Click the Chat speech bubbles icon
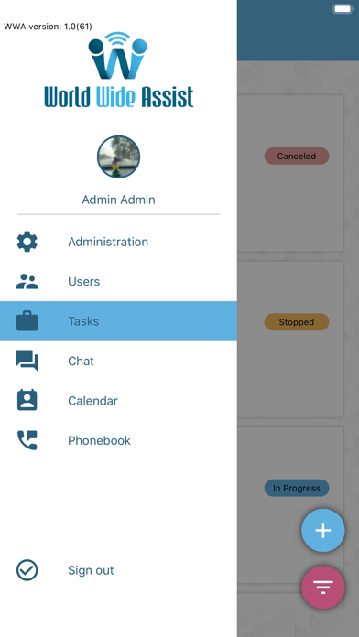This screenshot has width=359, height=637. (x=27, y=361)
